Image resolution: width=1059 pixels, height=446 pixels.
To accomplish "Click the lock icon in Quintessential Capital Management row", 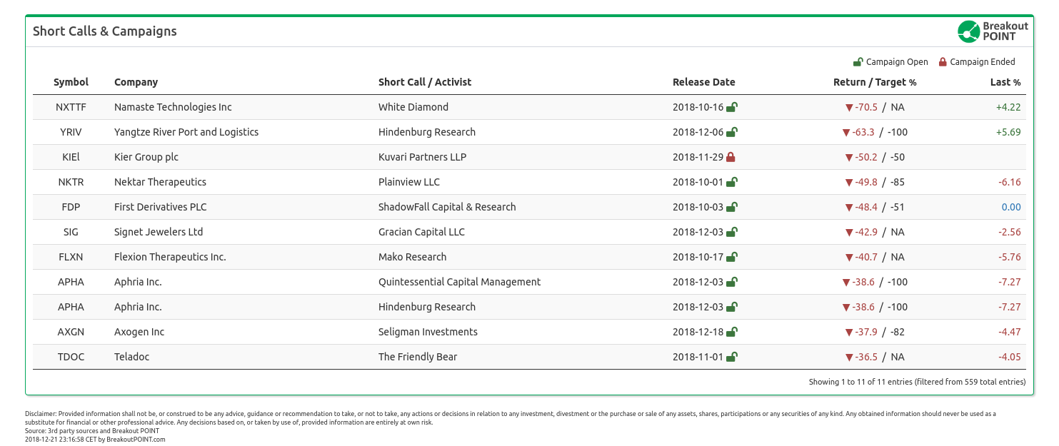I will (x=732, y=282).
